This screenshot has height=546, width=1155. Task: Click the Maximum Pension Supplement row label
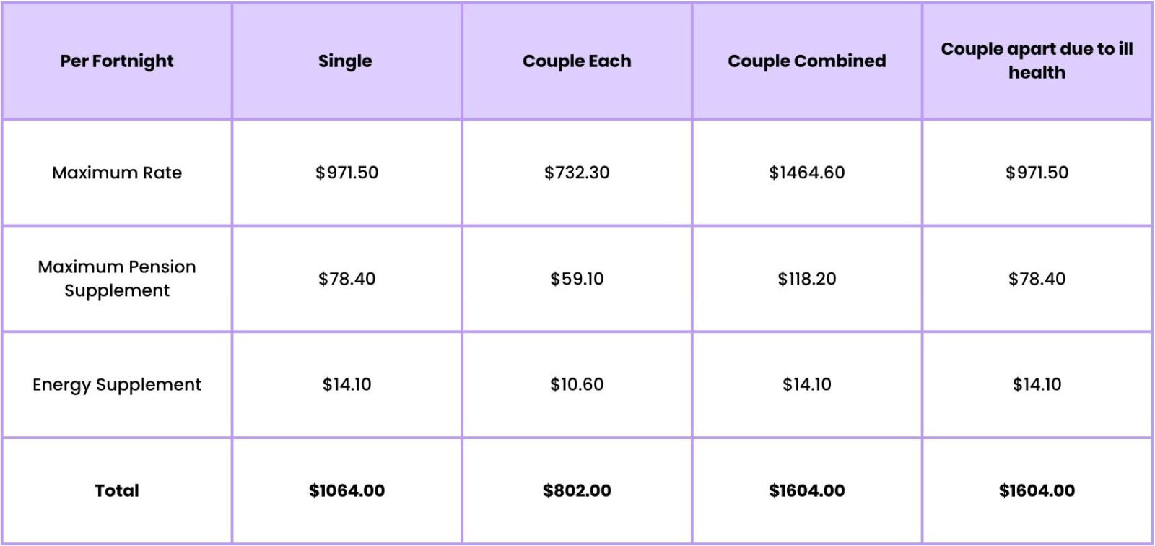point(117,278)
